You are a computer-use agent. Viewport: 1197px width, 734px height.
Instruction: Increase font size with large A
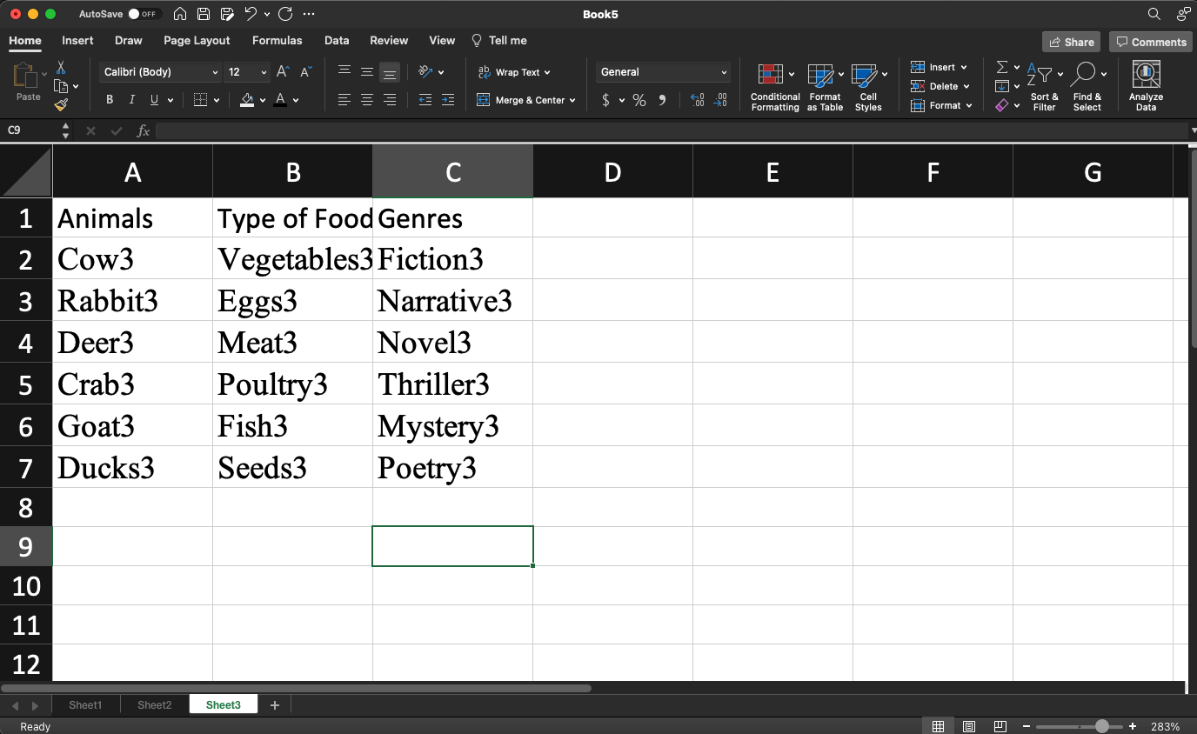[x=282, y=72]
